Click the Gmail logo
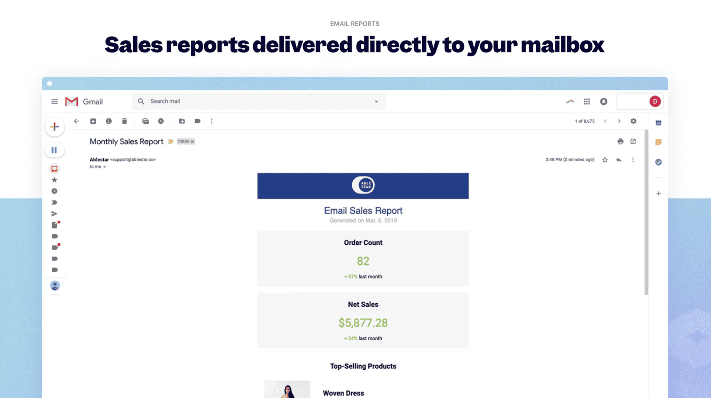Screen dimensions: 711x398 pos(84,101)
